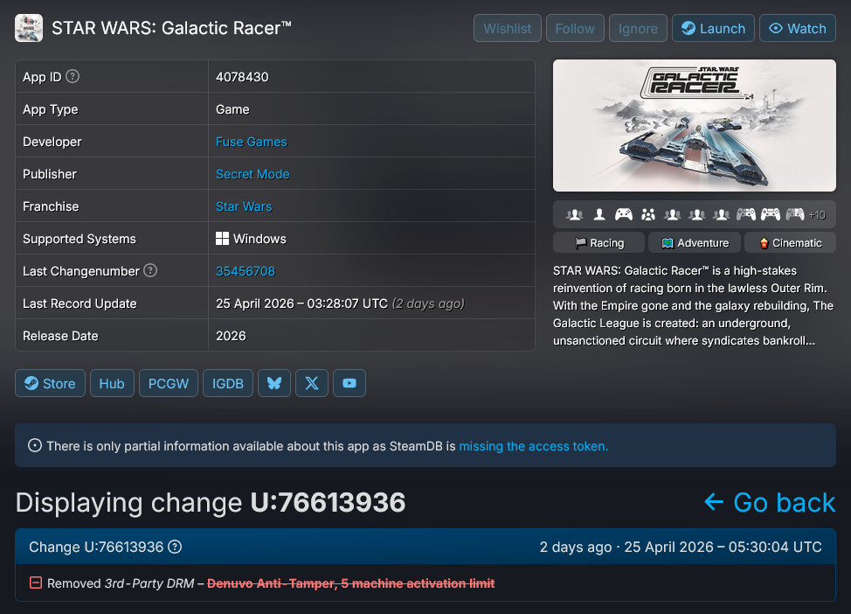
Task: Open the Bluesky butterfly link
Action: click(274, 384)
